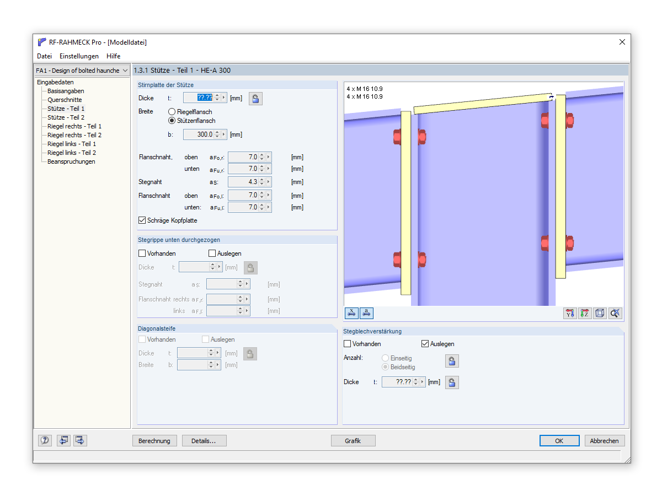This screenshot has height=496, width=662.
Task: Unlock Stirnplatte Dicke lock icon
Action: 255,99
